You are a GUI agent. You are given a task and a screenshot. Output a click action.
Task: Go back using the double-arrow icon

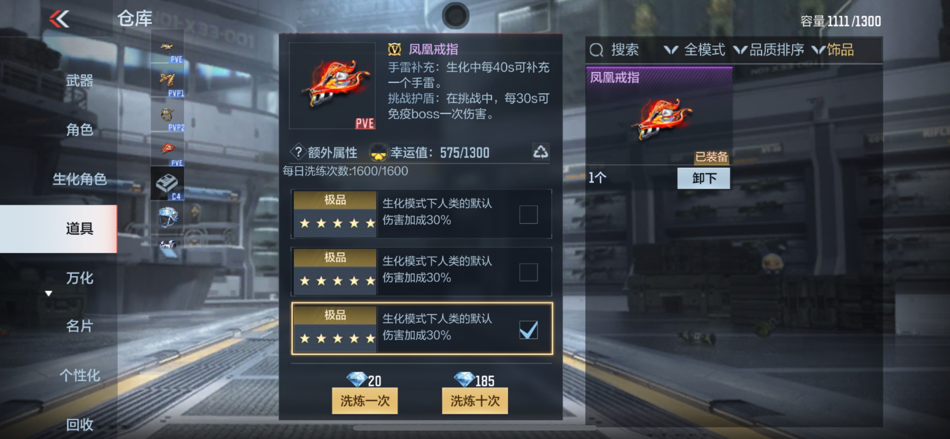59,19
